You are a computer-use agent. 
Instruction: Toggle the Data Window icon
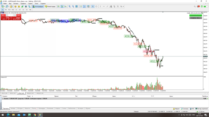pyautogui.click(x=15, y=6)
